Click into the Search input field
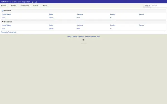167x104 pixels. [x=159, y=6]
